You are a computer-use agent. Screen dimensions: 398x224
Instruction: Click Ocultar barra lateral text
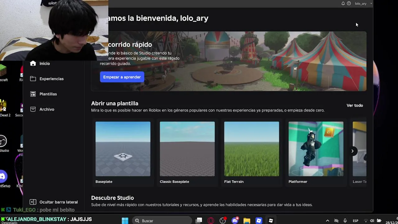click(58, 202)
